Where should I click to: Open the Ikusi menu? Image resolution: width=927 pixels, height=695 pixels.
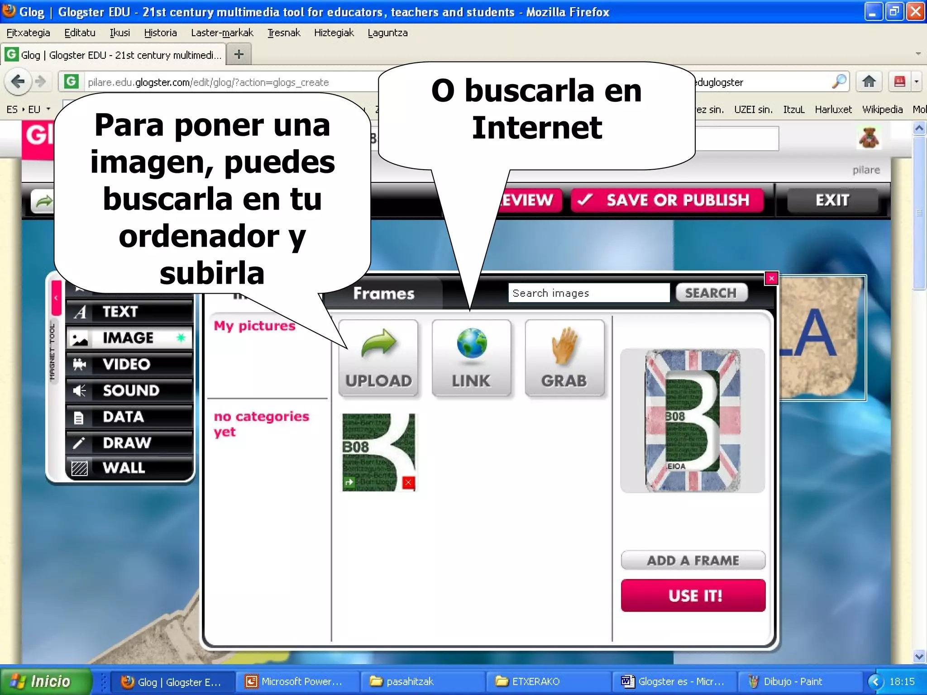(120, 33)
